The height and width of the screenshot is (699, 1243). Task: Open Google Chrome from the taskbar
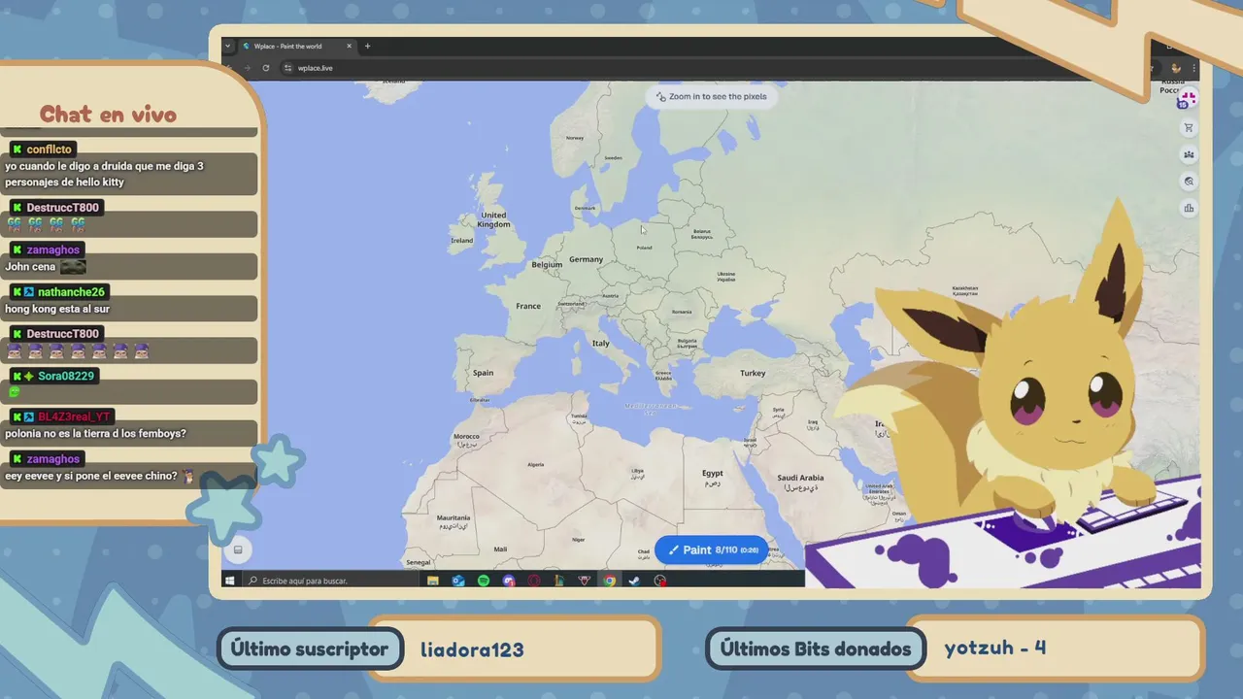click(x=610, y=581)
